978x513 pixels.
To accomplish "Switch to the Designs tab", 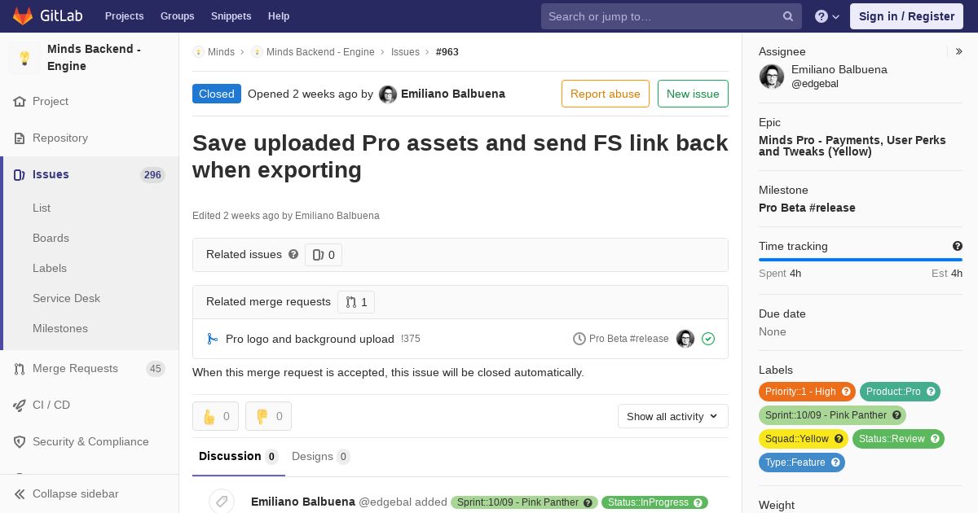I will [x=321, y=457].
